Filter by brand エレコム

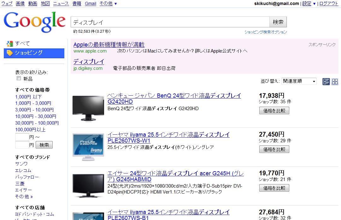[x=23, y=171]
